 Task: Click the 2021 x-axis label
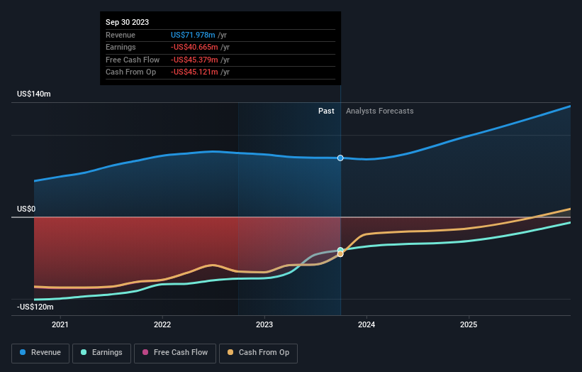pos(60,325)
